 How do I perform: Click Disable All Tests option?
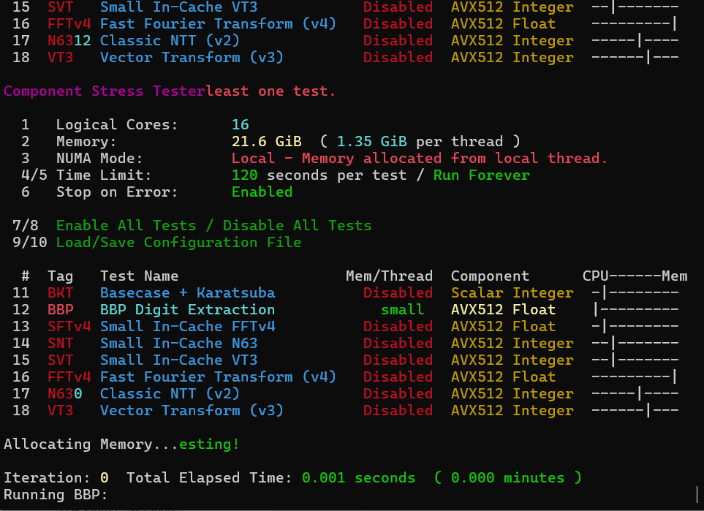[x=298, y=225]
